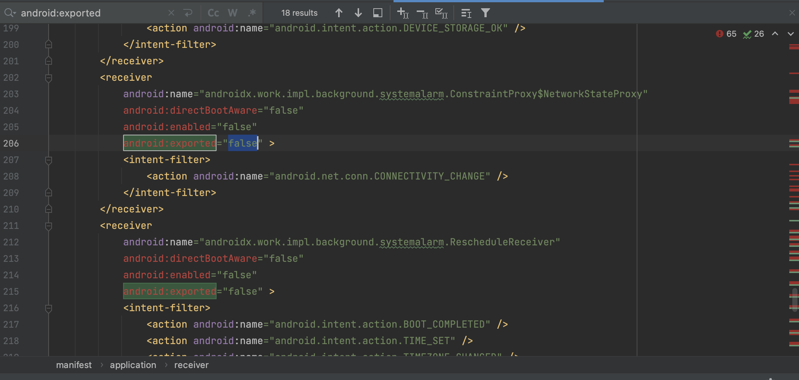799x380 pixels.
Task: Collapse intent-filter at line 207
Action: (48, 160)
